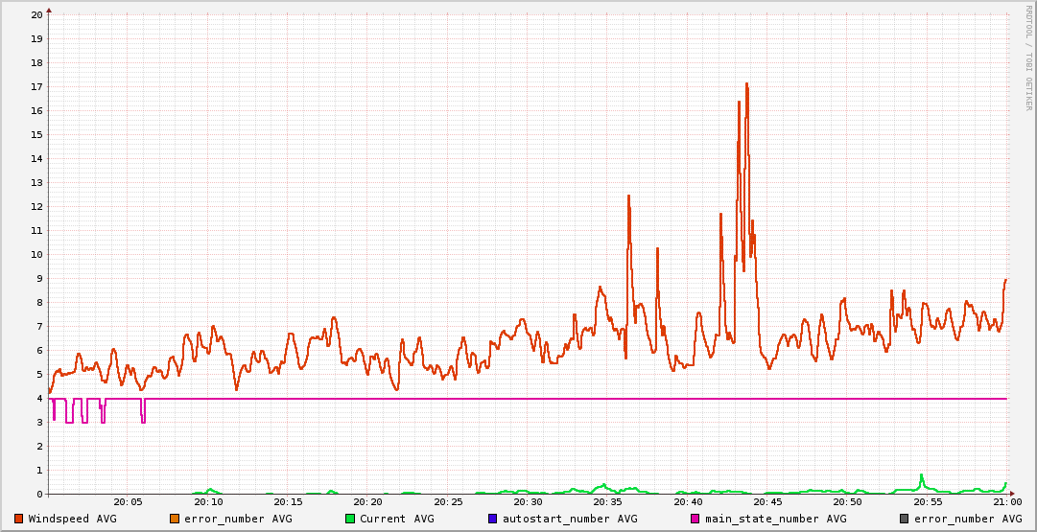This screenshot has height=532, width=1037.
Task: Select the Windspeed AVG legend label
Action: click(72, 519)
